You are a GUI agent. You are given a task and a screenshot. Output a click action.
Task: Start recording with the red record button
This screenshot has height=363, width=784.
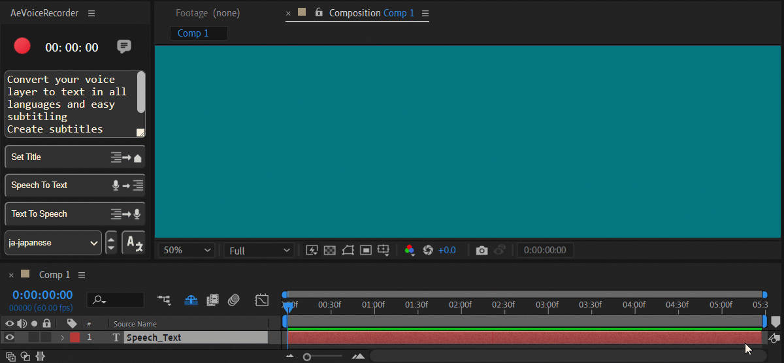pos(22,46)
